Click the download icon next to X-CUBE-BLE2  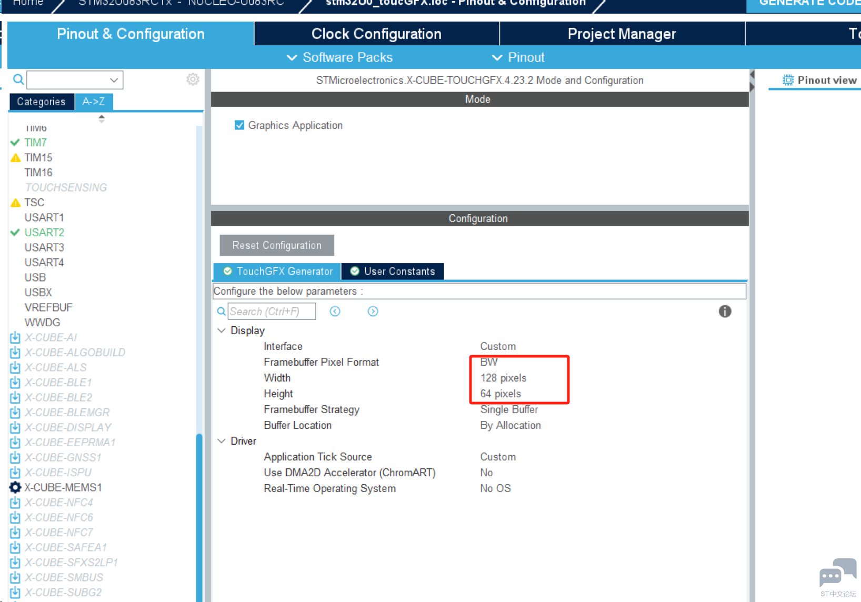(15, 397)
